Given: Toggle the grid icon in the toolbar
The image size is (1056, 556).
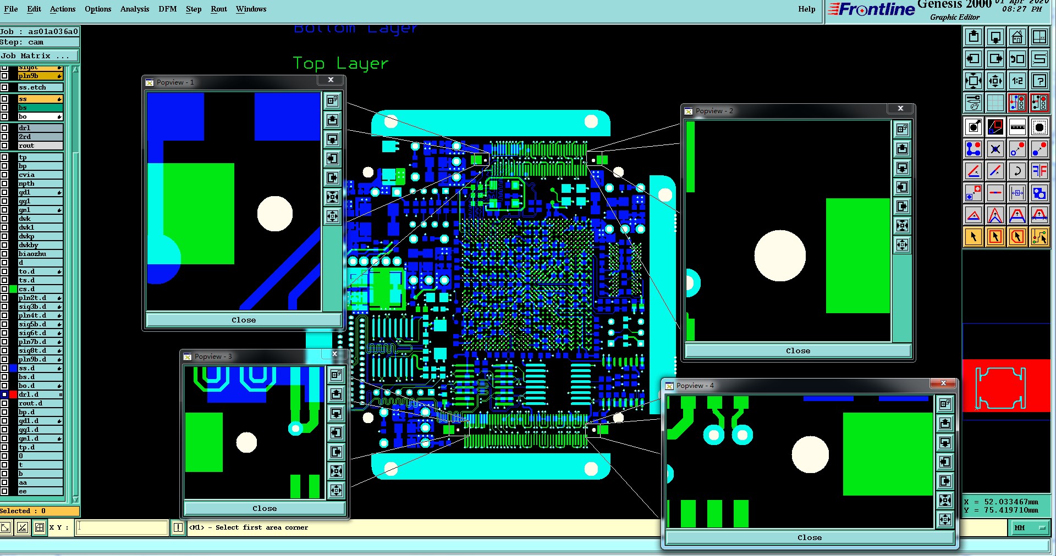Looking at the screenshot, I should tap(996, 103).
